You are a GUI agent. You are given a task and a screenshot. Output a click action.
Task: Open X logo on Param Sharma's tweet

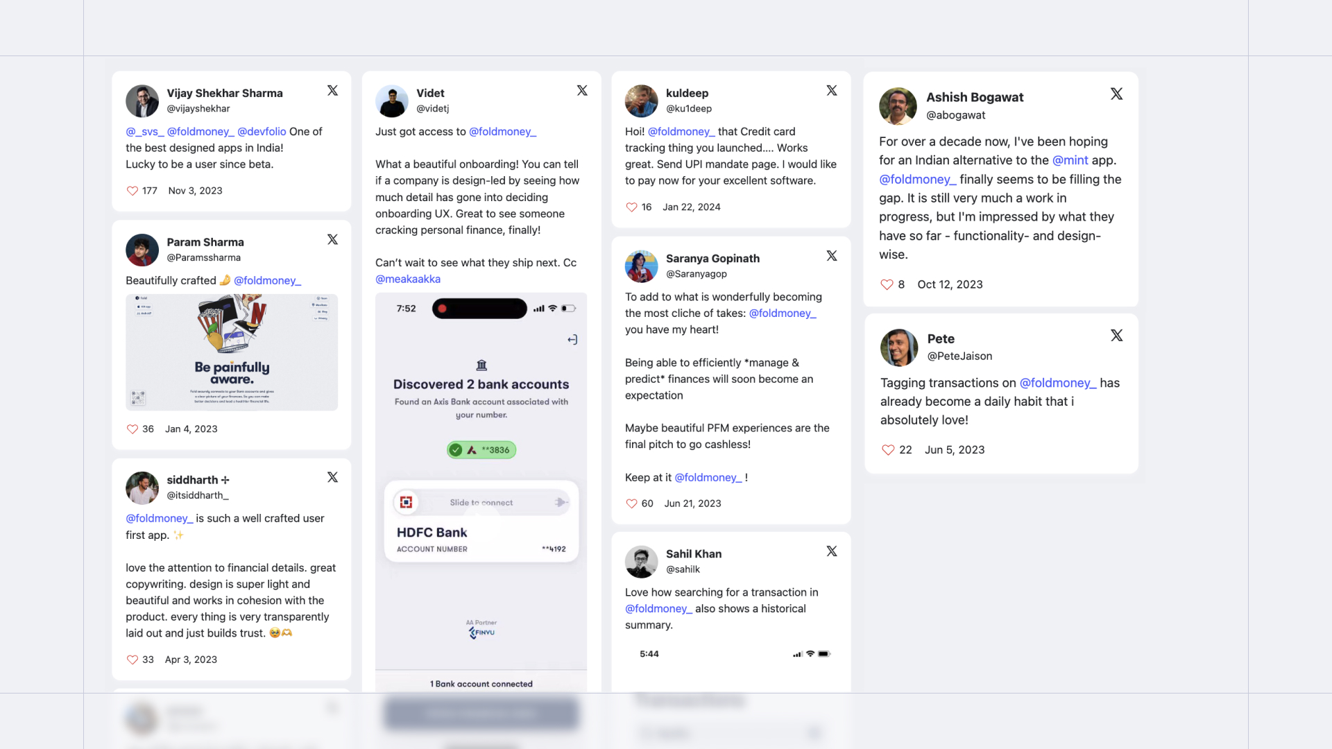point(333,239)
